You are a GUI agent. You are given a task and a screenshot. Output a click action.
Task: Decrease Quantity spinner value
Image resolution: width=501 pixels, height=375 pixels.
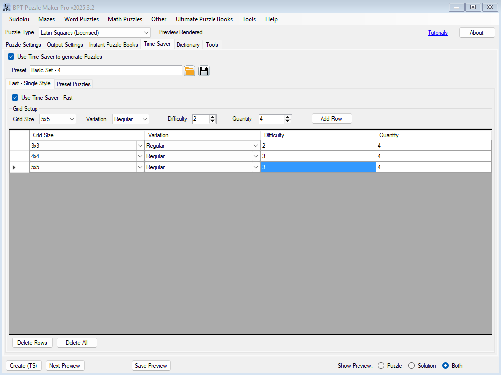(x=288, y=121)
